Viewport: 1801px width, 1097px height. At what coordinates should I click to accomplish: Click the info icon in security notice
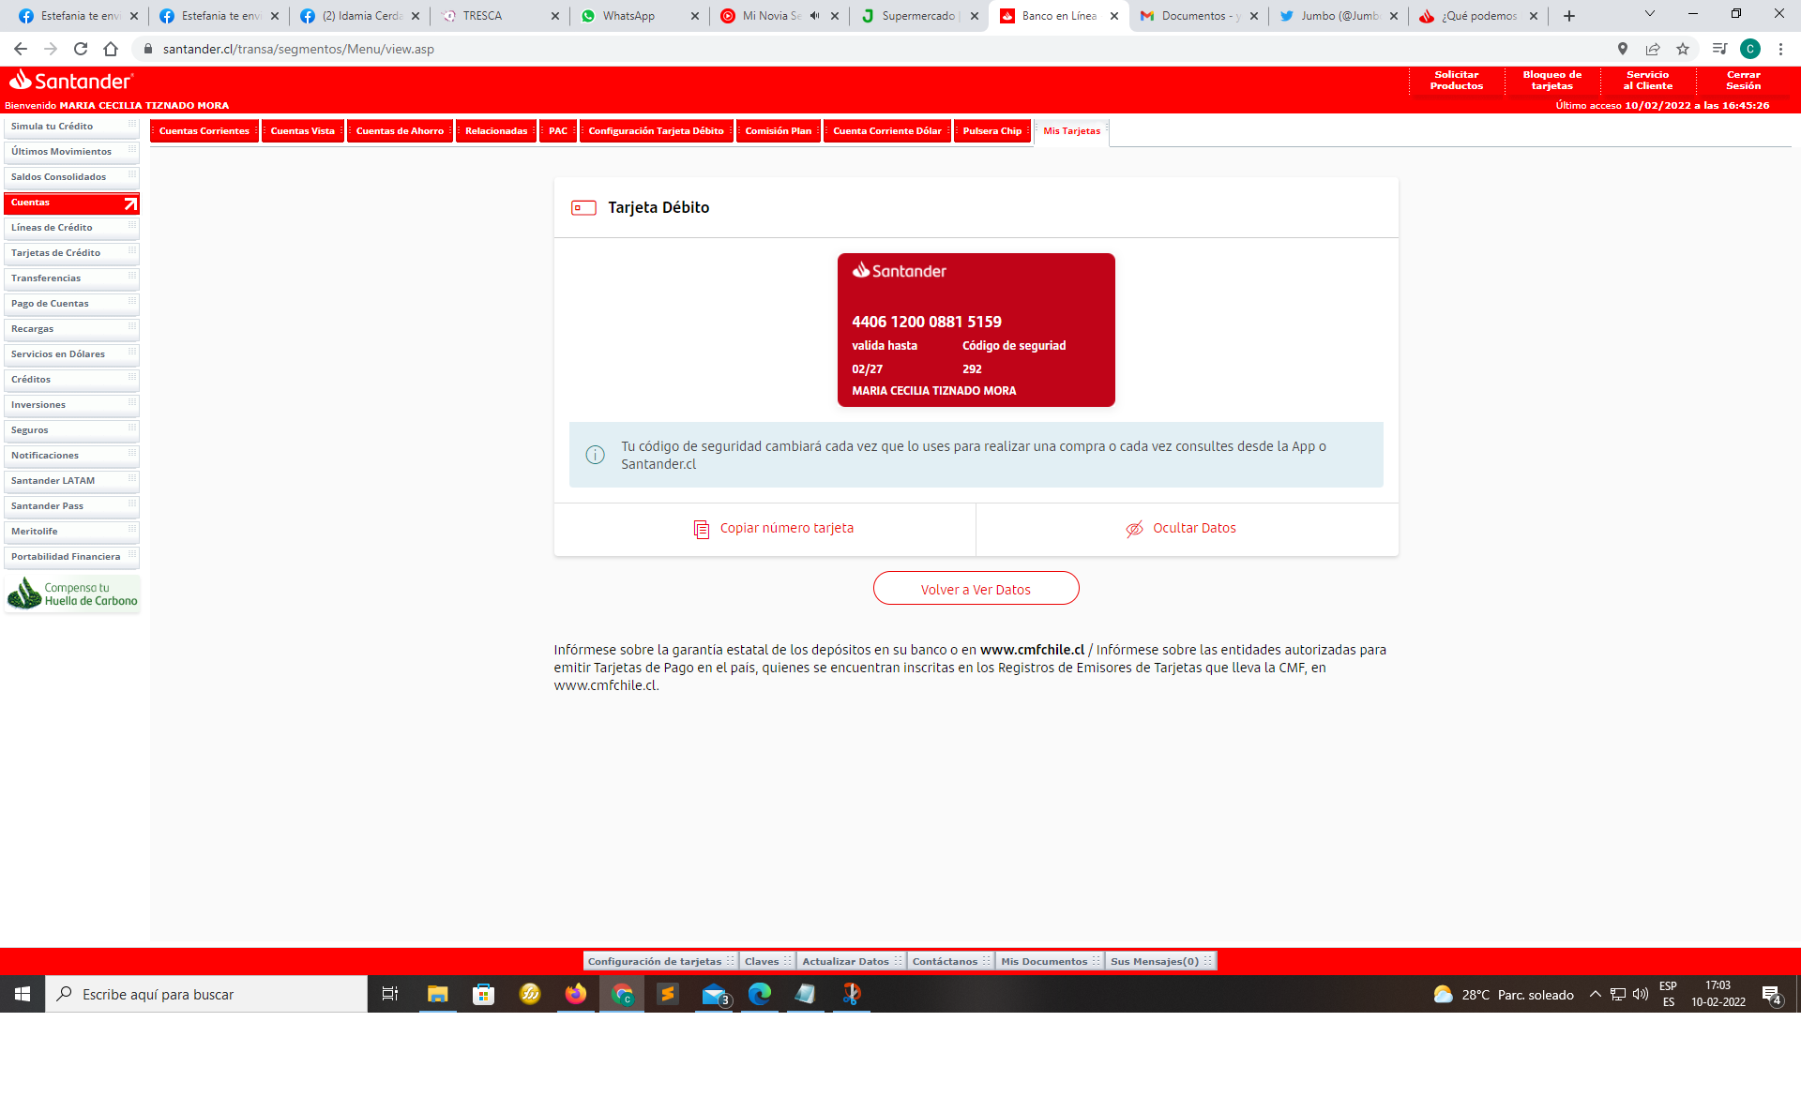[595, 455]
